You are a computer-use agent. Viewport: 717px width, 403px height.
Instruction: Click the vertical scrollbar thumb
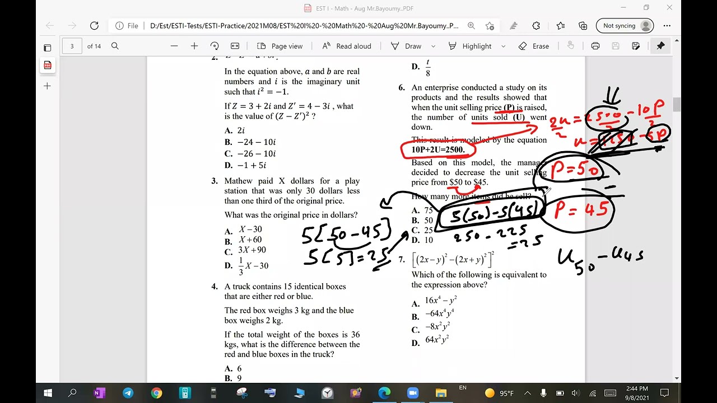pyautogui.click(x=677, y=104)
